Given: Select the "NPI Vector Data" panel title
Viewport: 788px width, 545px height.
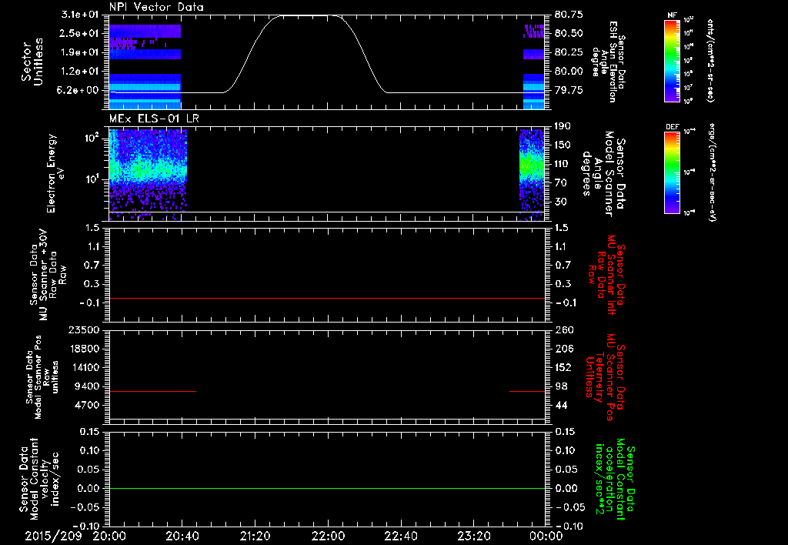Looking at the screenshot, I should click(x=156, y=7).
